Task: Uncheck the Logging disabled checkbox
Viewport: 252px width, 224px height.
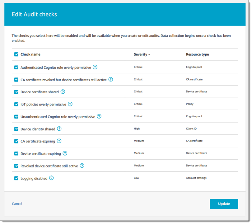Action: tap(16, 178)
